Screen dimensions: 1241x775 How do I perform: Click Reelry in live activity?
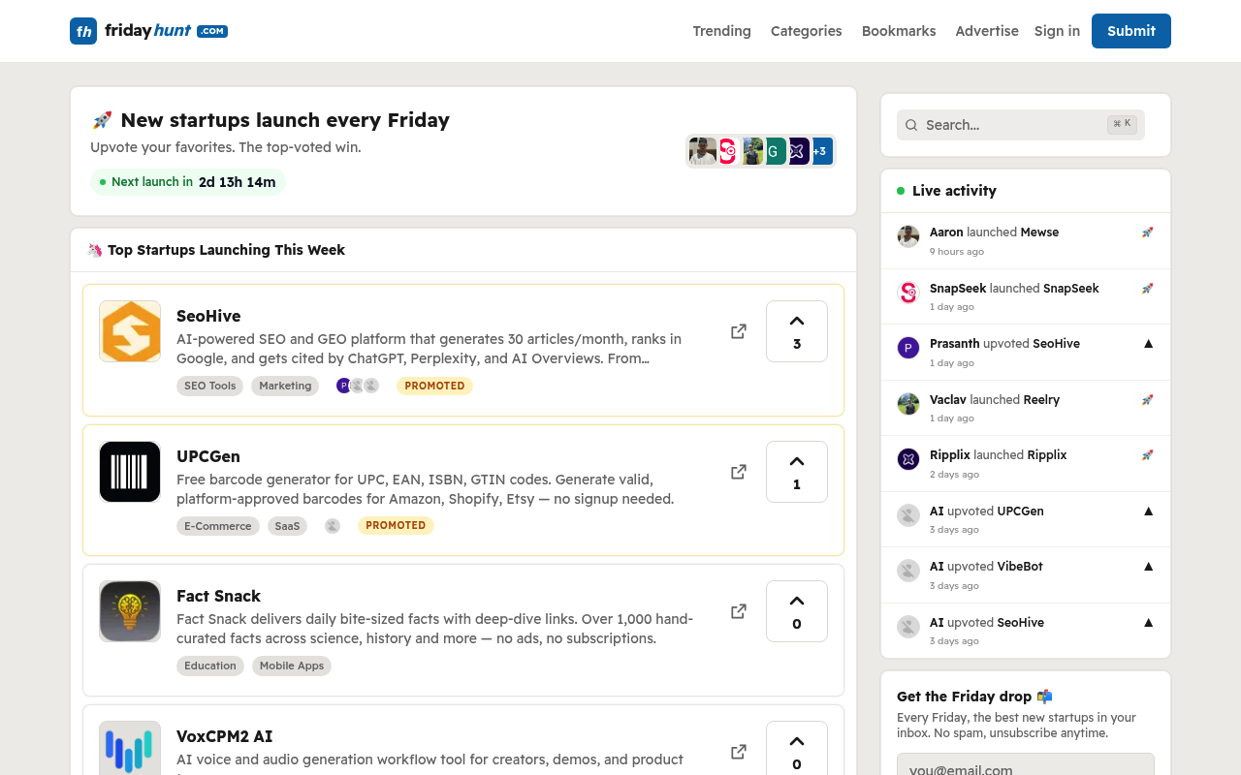pos(1041,399)
